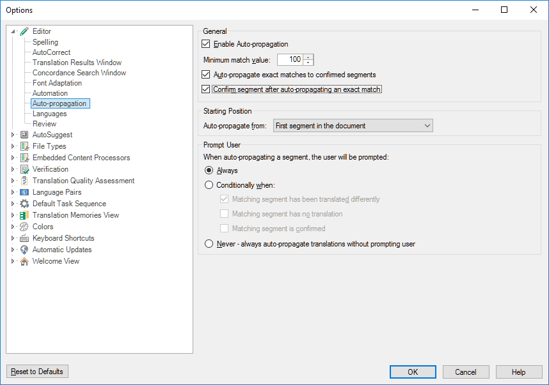Select the AutoSuggest icon in tree
Screen dimensions: 549x385
[24, 135]
